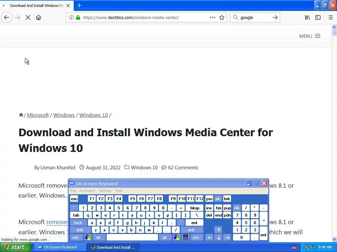Open the site MENU hamburger
Image resolution: width=337 pixels, height=252 pixels.
pos(310,36)
